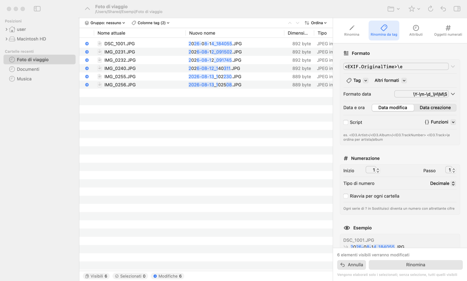Click change indicator for IMG_0240.JPG
Image resolution: width=467 pixels, height=281 pixels.
coord(87,68)
